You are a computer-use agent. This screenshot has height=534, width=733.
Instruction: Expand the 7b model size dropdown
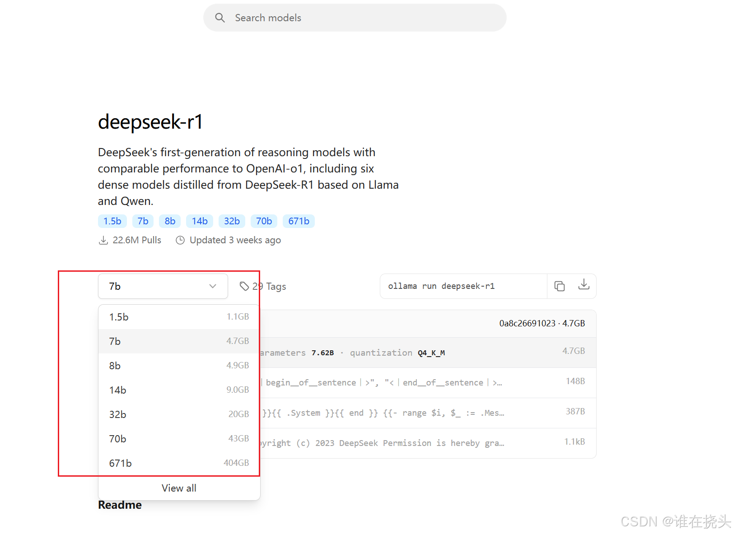click(x=163, y=286)
